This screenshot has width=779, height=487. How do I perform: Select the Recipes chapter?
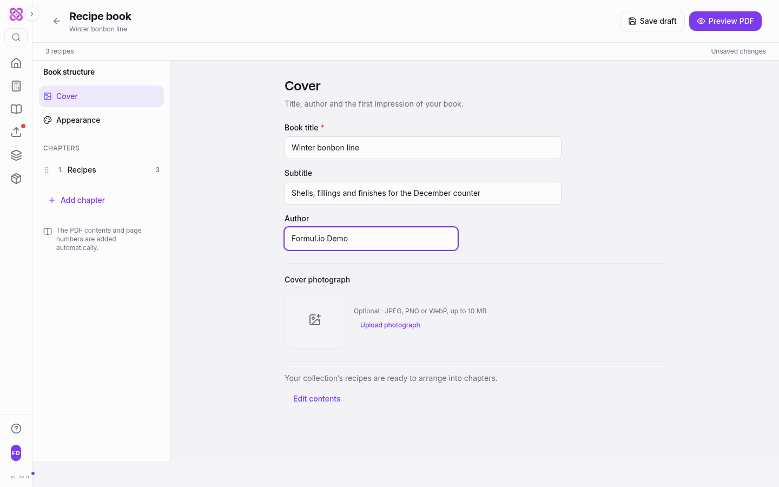(x=101, y=170)
